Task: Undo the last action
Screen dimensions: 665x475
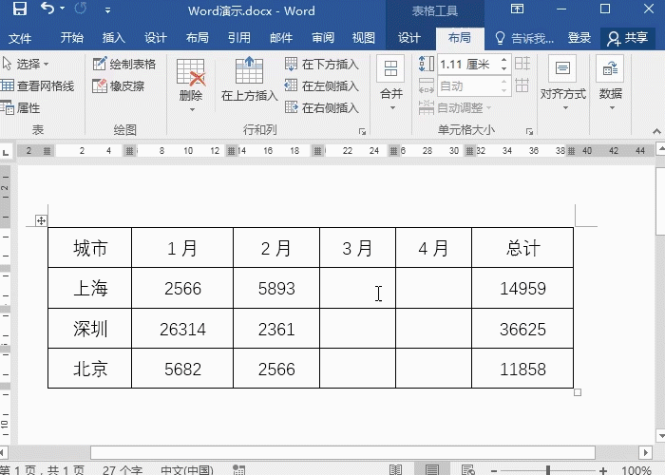Action: click(x=47, y=9)
